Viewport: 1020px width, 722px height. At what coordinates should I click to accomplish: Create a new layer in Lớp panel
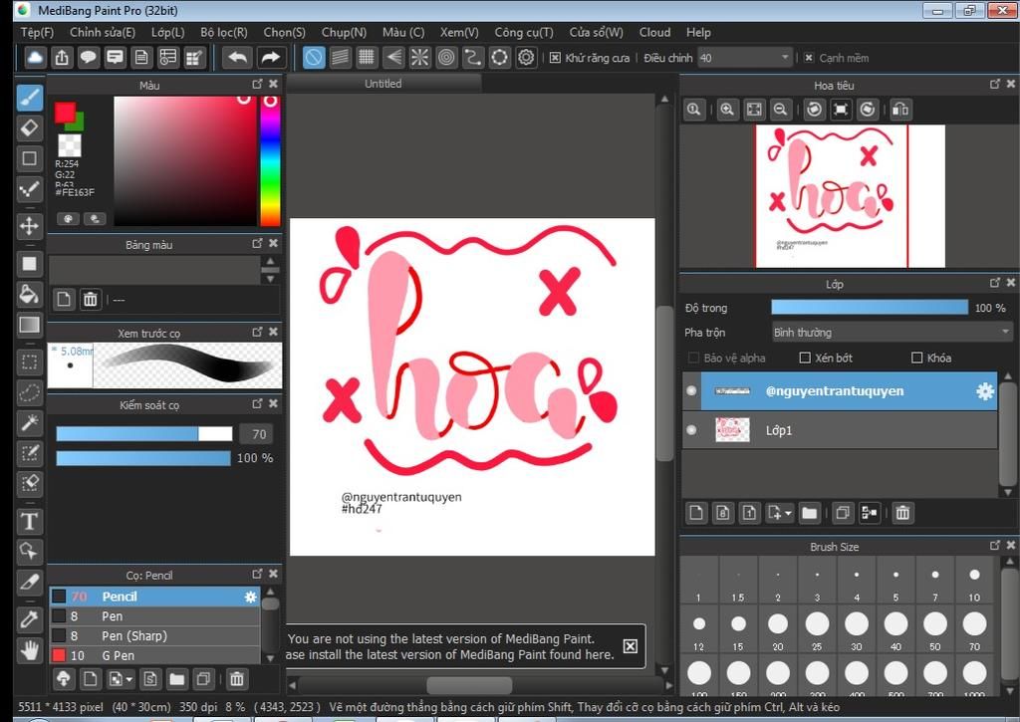[696, 513]
